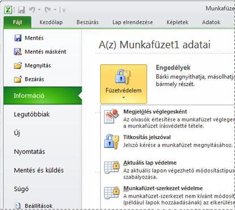Image resolution: width=235 pixels, height=210 pixels.
Task: Click the dropdown arrow below Füzetvédelem
Action: [x=123, y=98]
